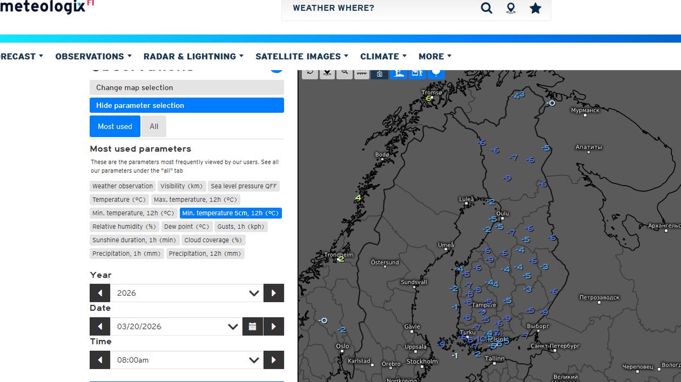Open the Observations menu
The height and width of the screenshot is (382, 681).
click(x=94, y=56)
